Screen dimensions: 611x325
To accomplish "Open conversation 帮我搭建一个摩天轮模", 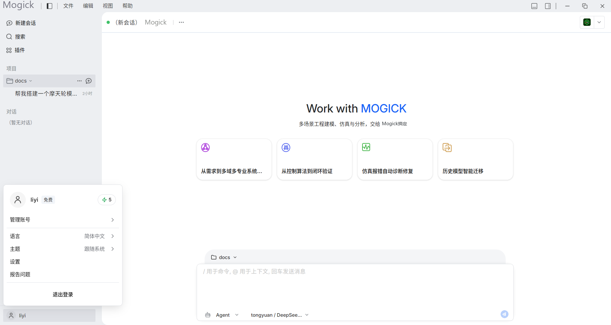I will [50, 94].
